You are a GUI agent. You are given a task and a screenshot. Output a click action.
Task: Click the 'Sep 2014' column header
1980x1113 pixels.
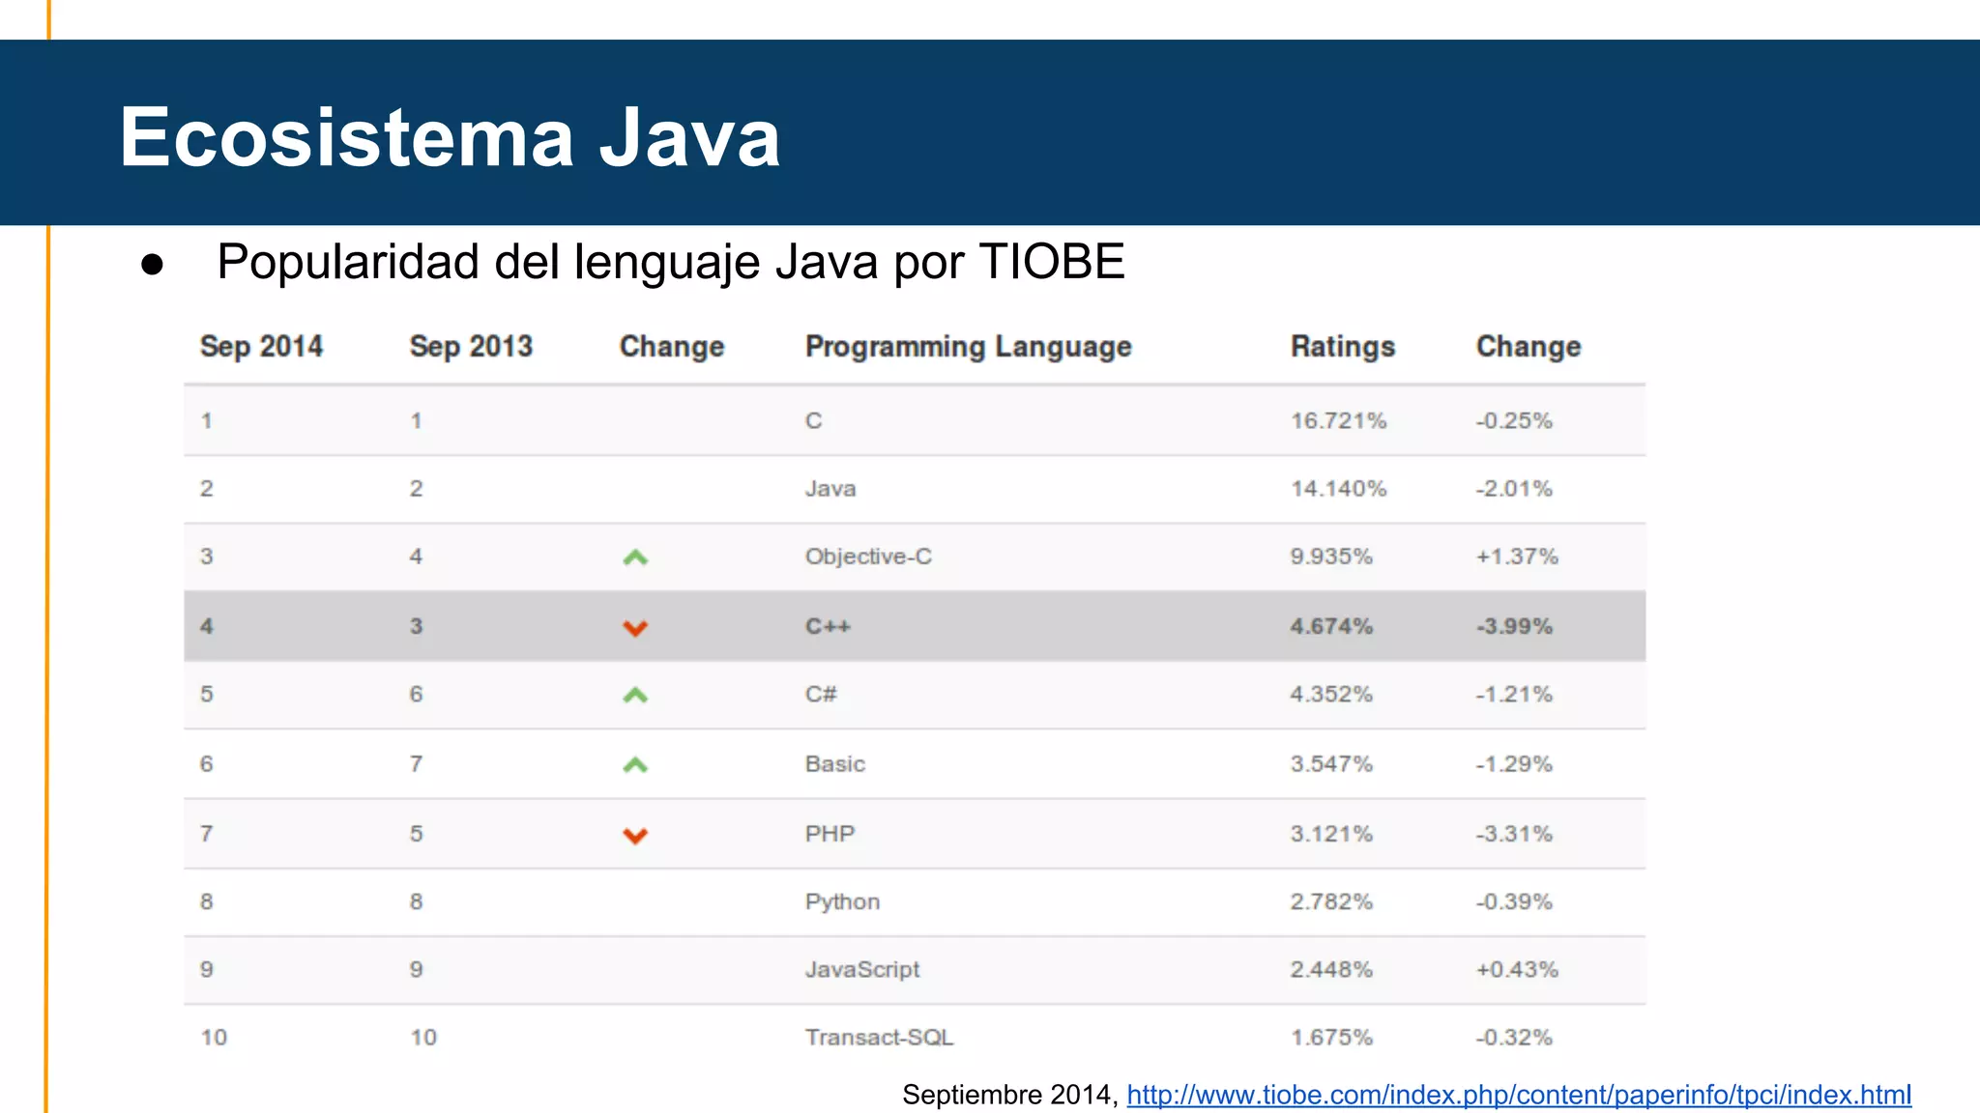[x=261, y=346]
